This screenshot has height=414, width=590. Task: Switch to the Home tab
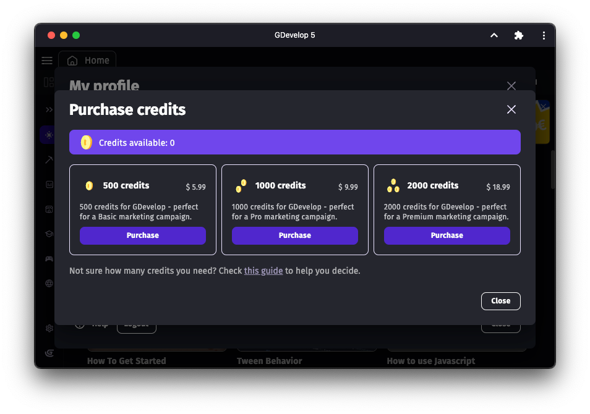(87, 60)
